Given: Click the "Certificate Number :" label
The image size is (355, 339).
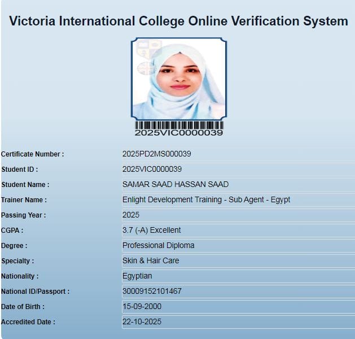Looking at the screenshot, I should 32,154.
